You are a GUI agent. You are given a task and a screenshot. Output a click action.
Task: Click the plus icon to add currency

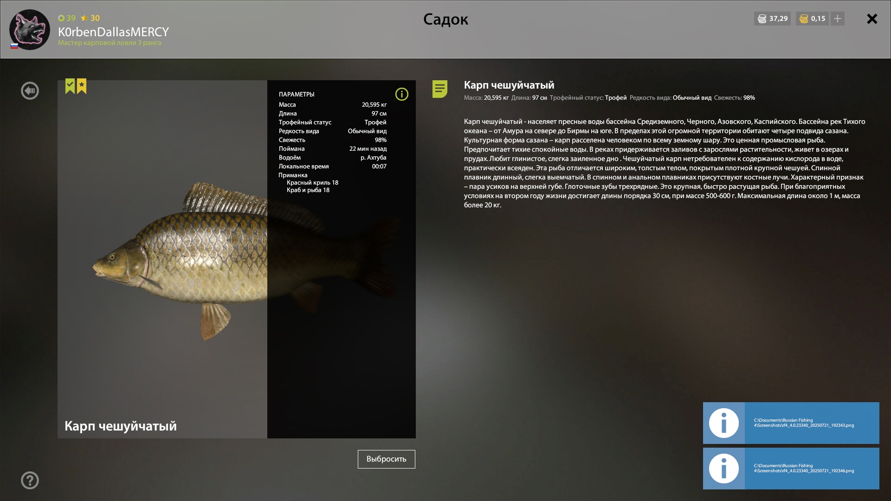click(x=838, y=19)
